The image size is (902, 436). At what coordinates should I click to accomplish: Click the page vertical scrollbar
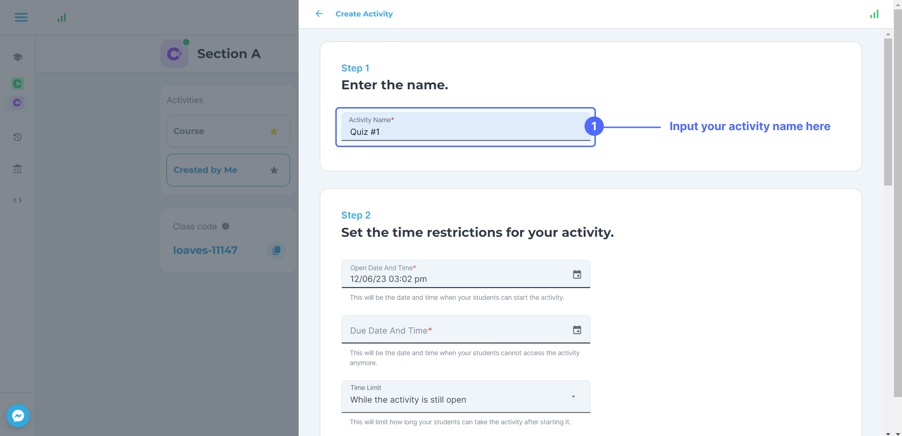click(888, 113)
